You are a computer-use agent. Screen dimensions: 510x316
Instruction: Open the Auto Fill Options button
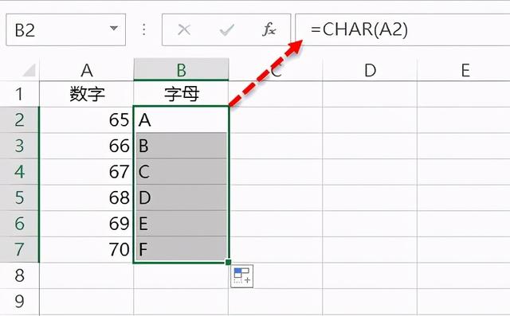(242, 276)
